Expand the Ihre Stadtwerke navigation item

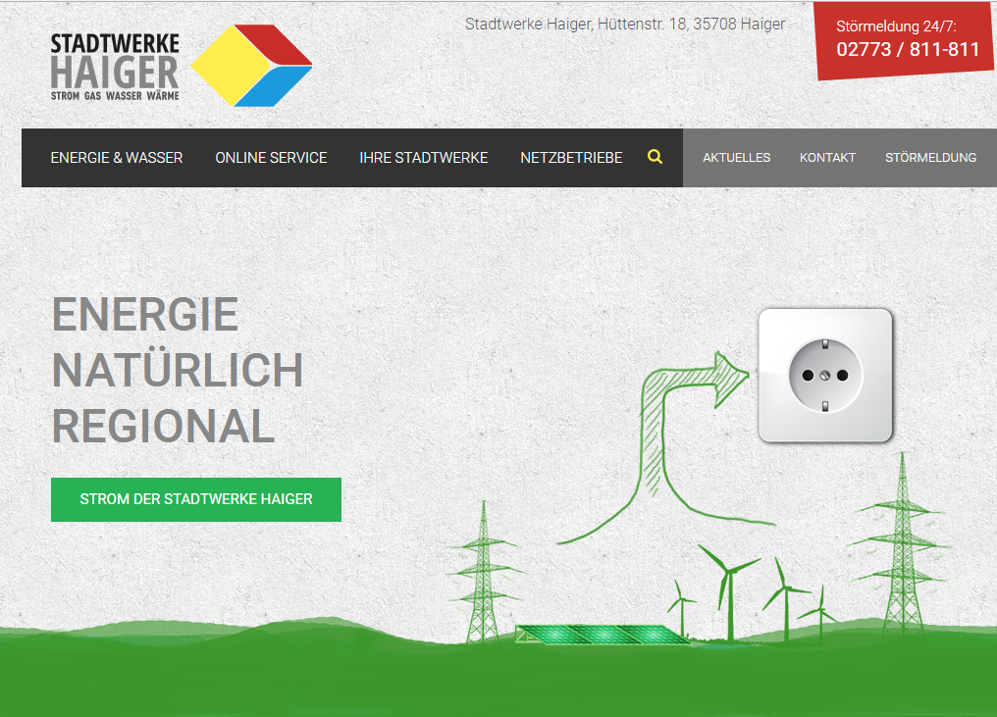pyautogui.click(x=423, y=158)
